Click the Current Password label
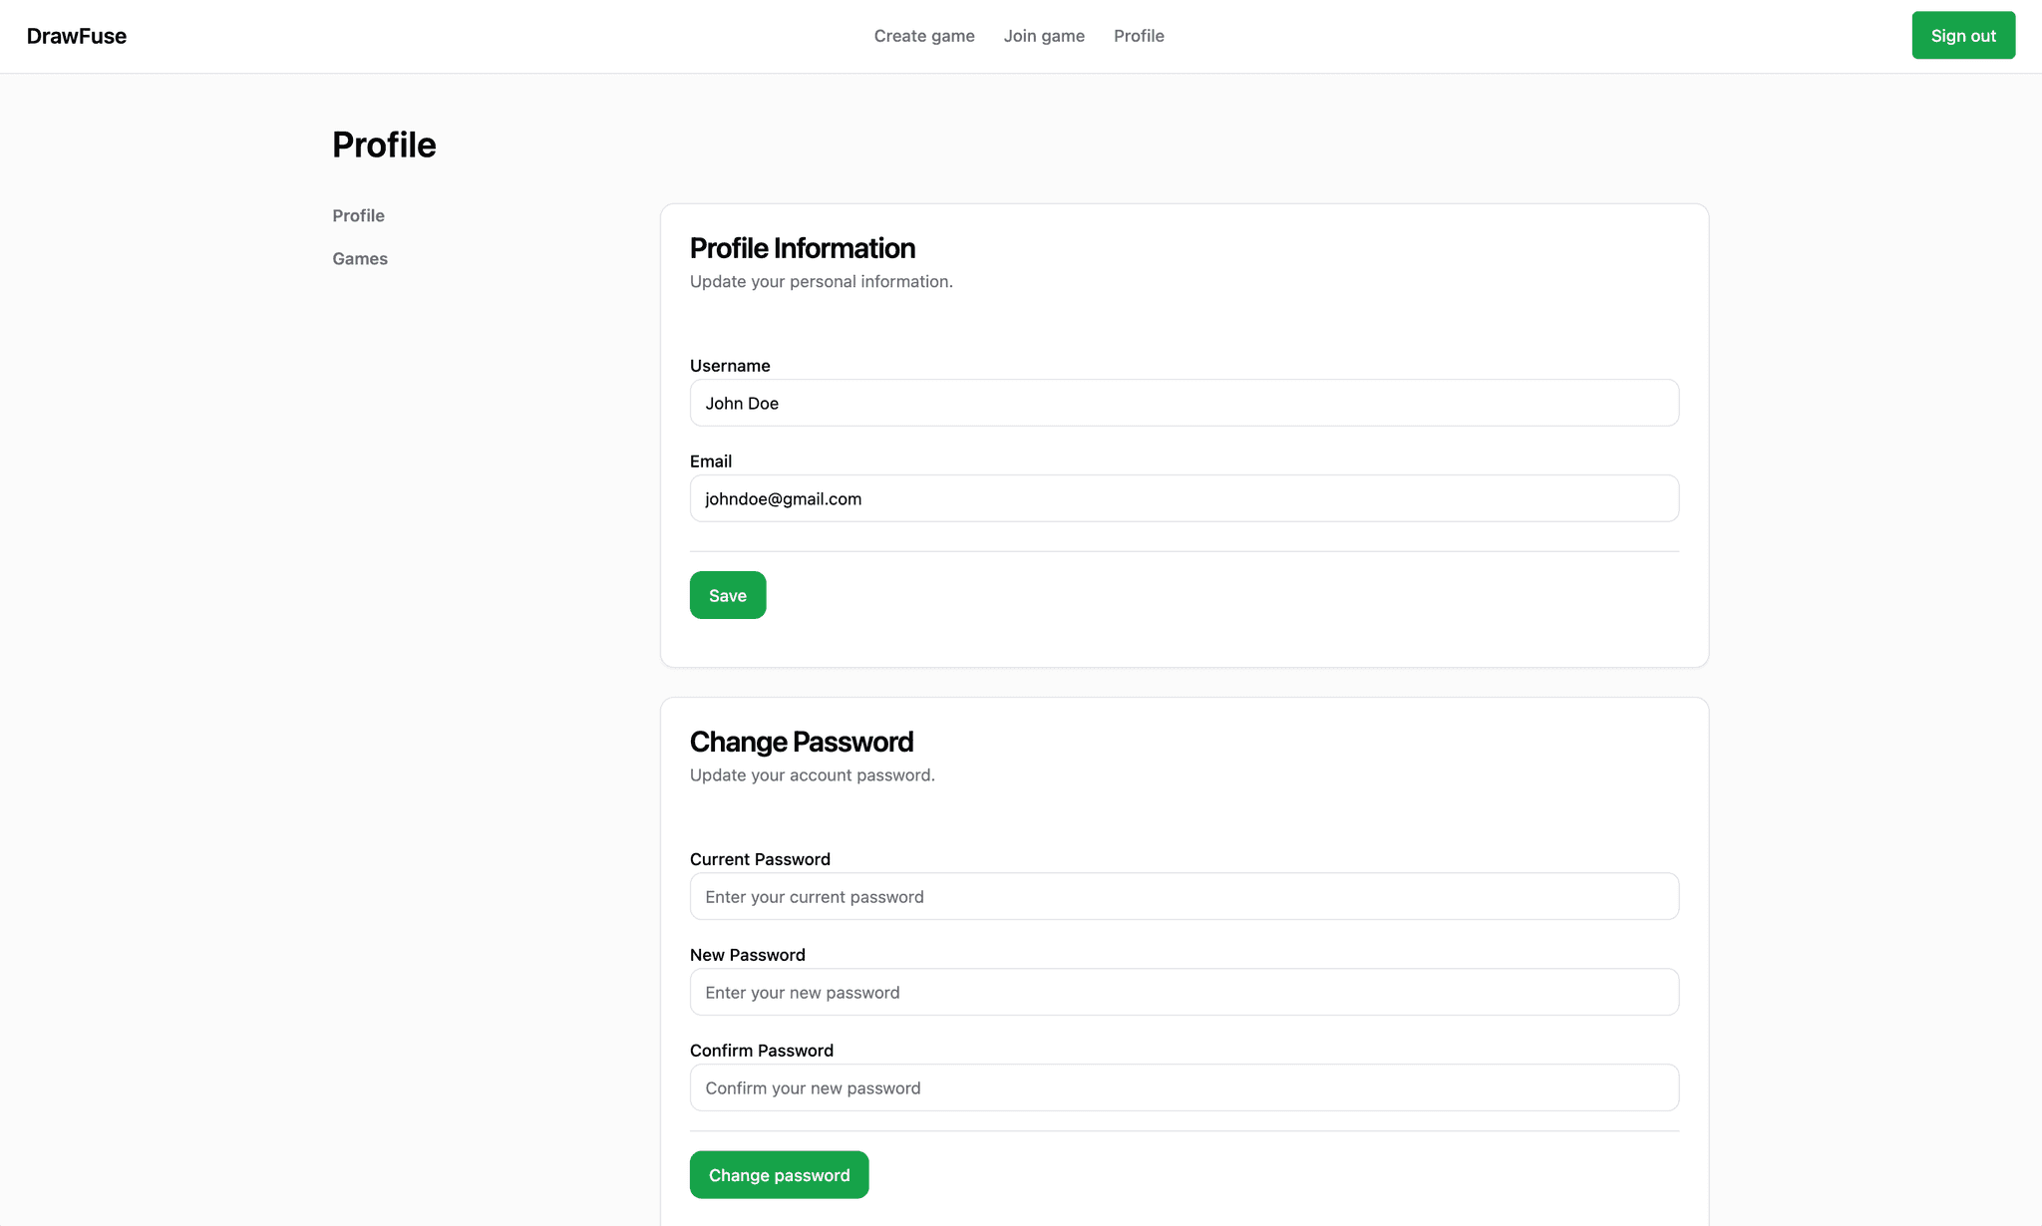The width and height of the screenshot is (2042, 1226). [760, 859]
